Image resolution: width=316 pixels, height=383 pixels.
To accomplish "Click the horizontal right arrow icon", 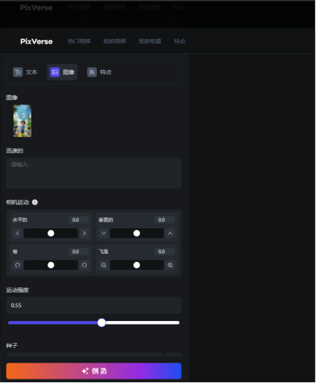I will [x=85, y=233].
